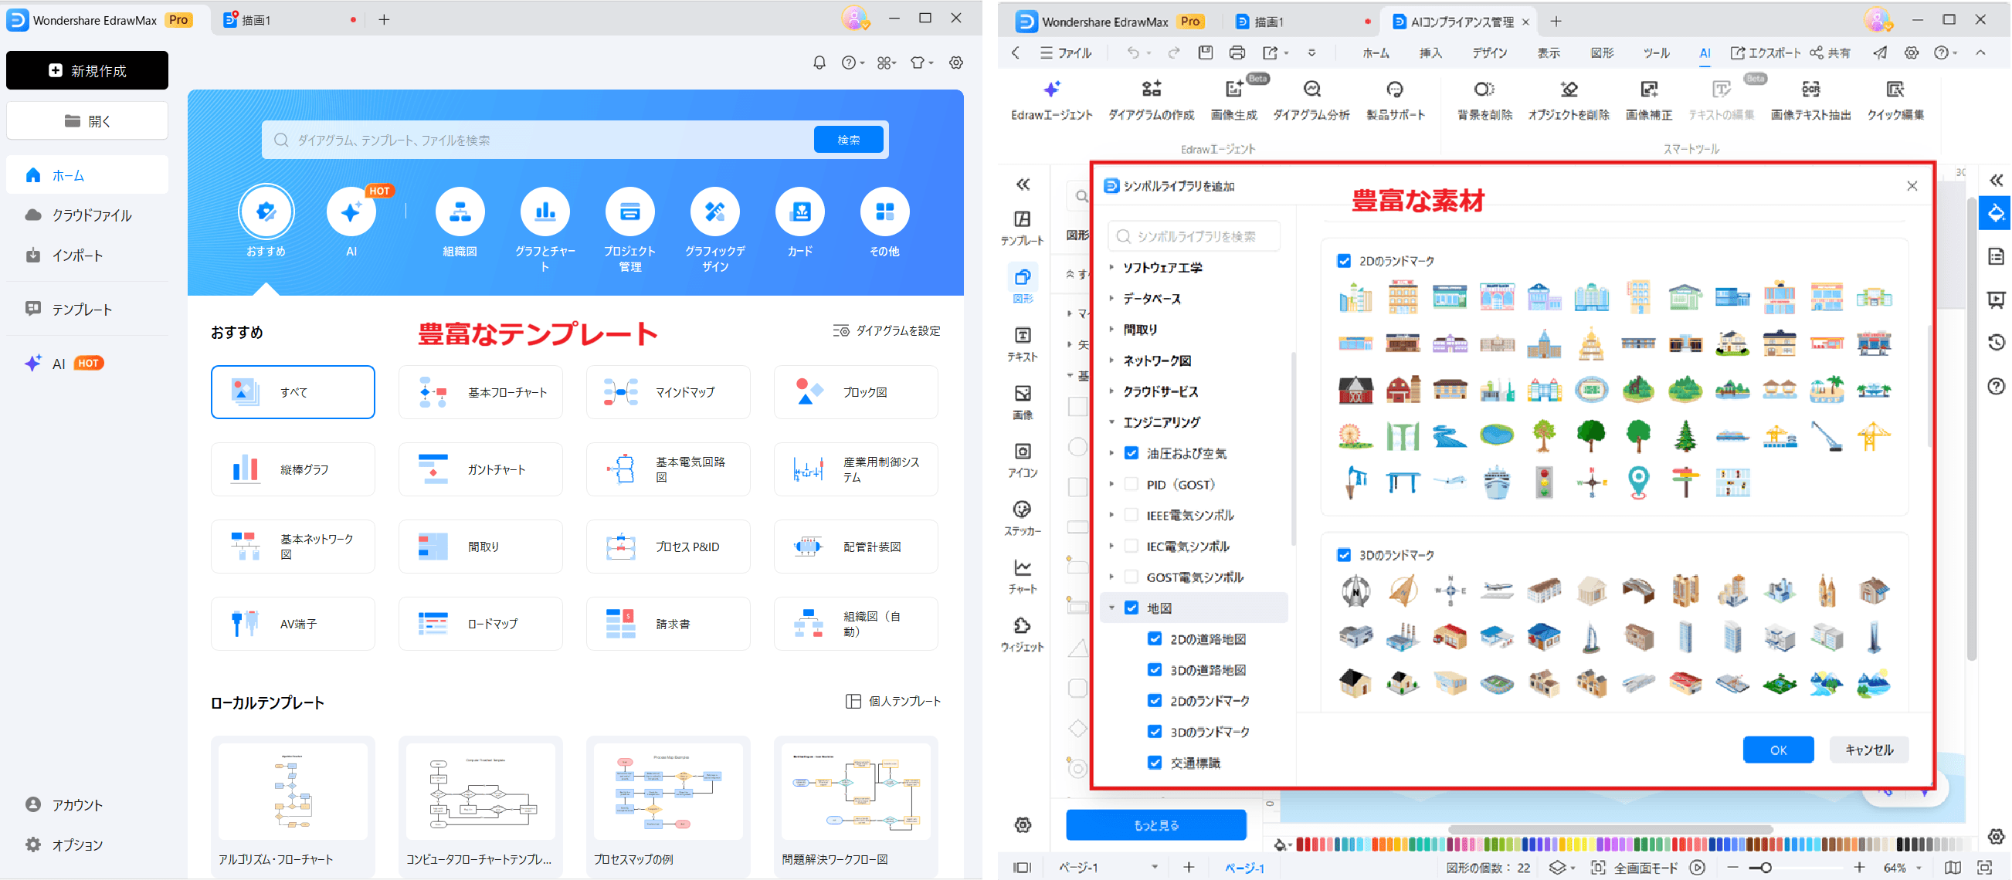Click the notification bell in home window
Viewport: 2012px width, 880px height.
pos(819,63)
